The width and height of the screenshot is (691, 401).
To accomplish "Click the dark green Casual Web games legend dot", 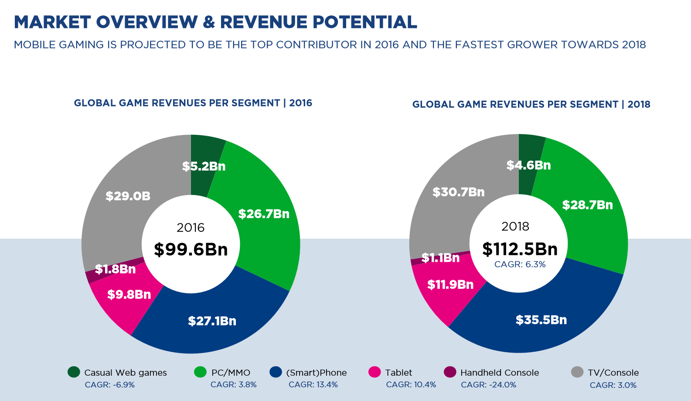I will pyautogui.click(x=74, y=372).
